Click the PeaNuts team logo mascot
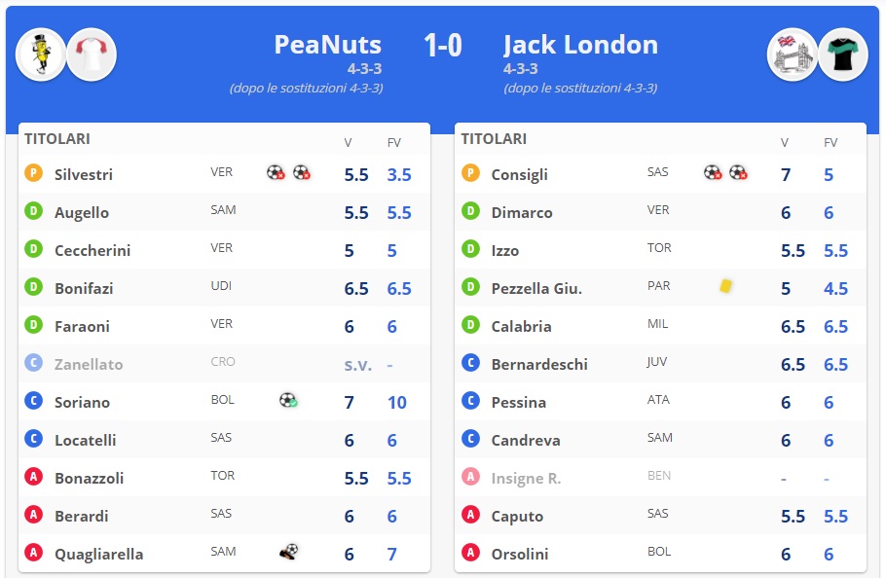 coord(41,54)
